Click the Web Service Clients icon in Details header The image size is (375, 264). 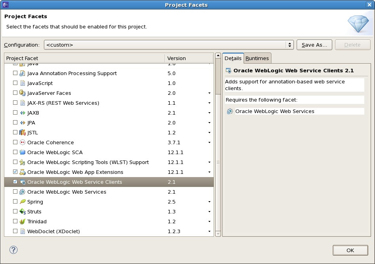(228, 70)
